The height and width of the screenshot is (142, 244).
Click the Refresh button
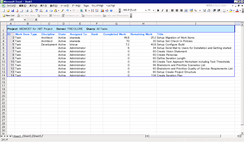55,15
